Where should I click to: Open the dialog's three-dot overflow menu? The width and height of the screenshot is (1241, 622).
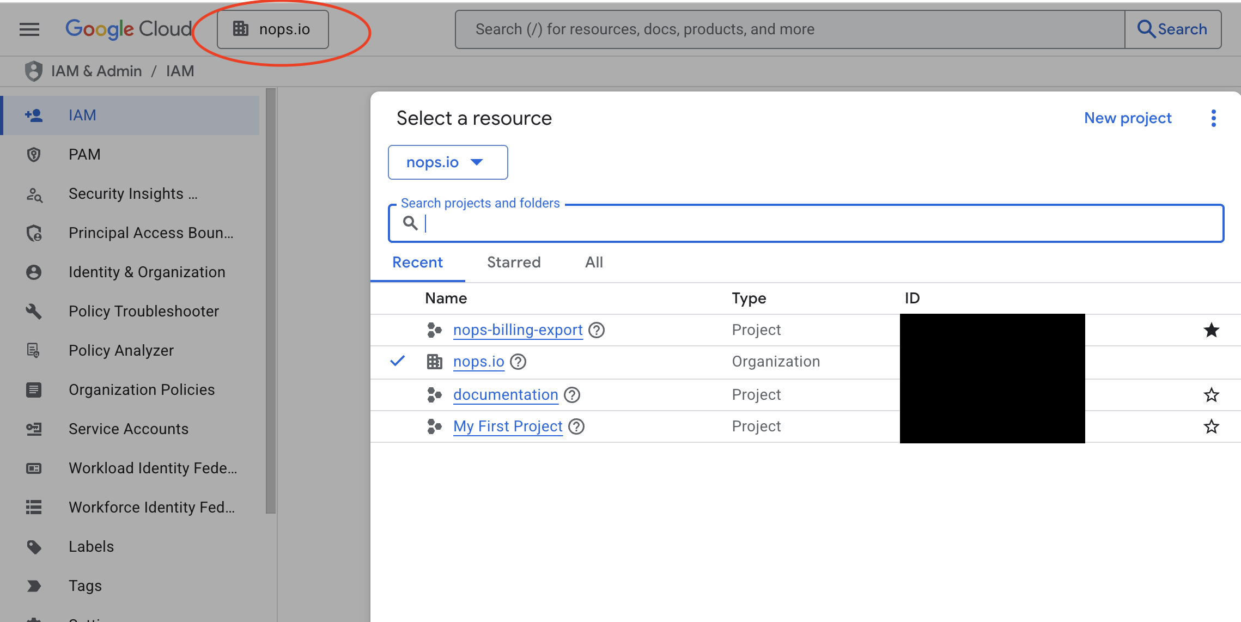(x=1213, y=118)
